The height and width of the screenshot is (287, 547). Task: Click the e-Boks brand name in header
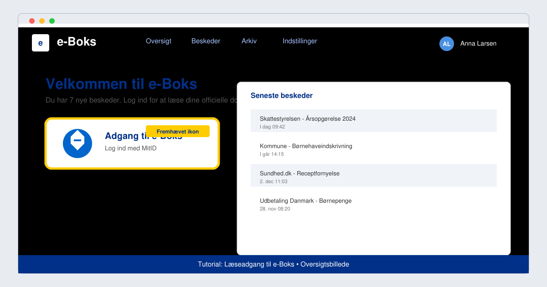click(x=77, y=42)
